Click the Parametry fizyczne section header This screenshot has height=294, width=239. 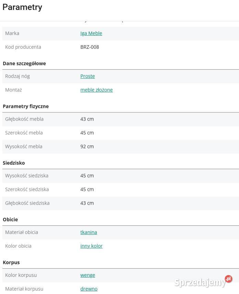click(26, 106)
